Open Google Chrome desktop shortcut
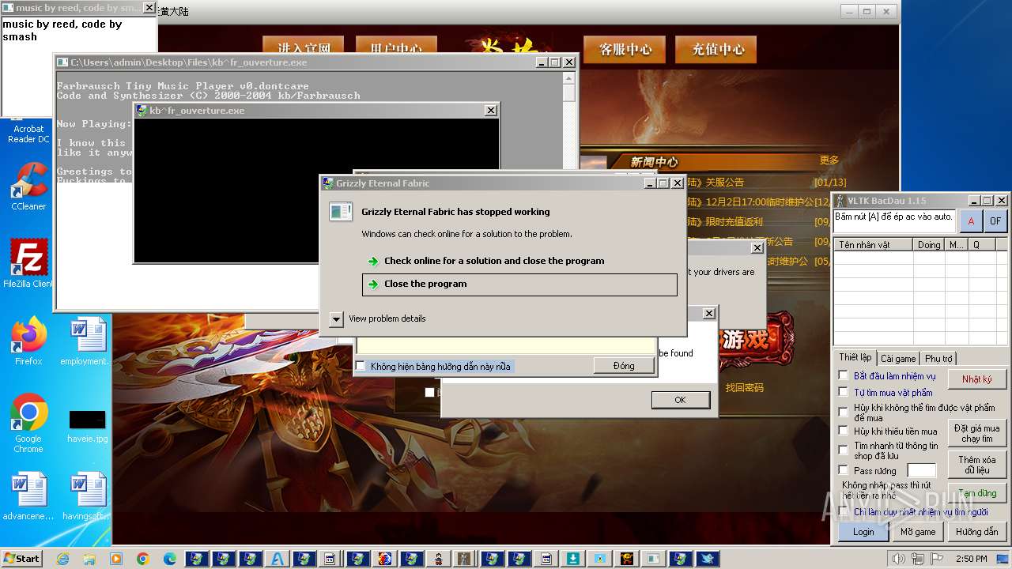1012x569 pixels. 28,424
